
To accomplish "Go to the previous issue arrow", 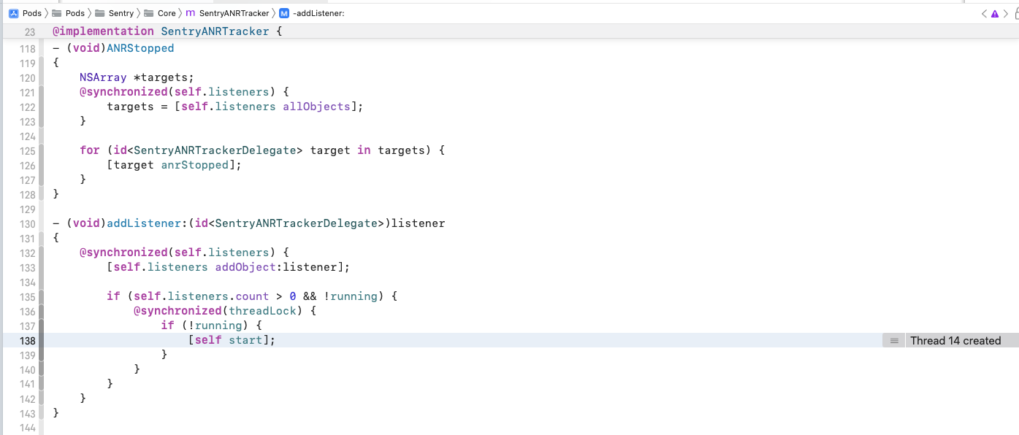I will click(x=984, y=13).
